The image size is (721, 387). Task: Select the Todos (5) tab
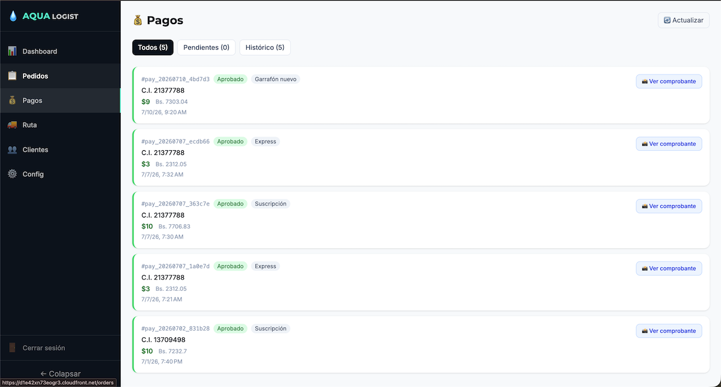point(153,47)
